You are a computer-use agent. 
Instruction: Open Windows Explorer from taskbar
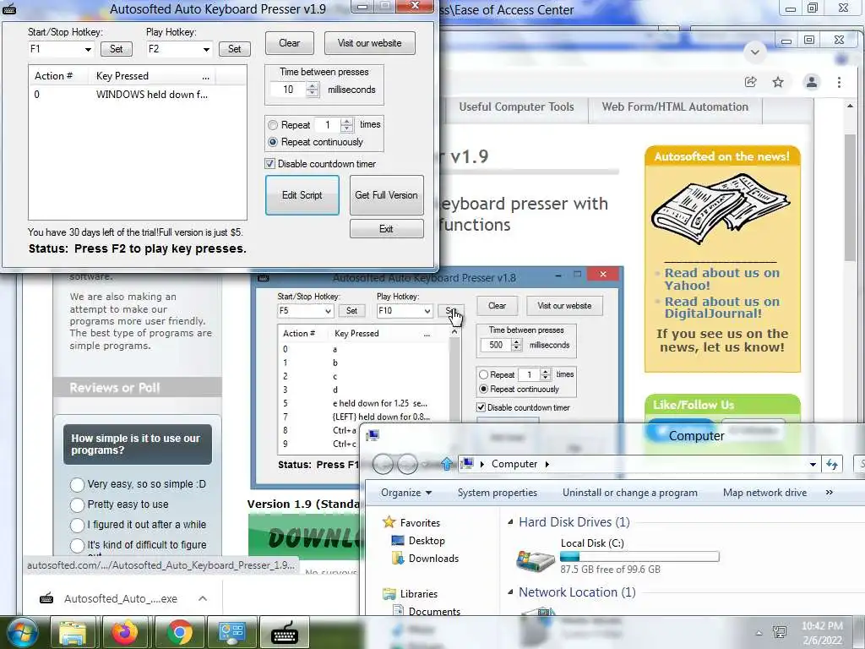pos(73,634)
